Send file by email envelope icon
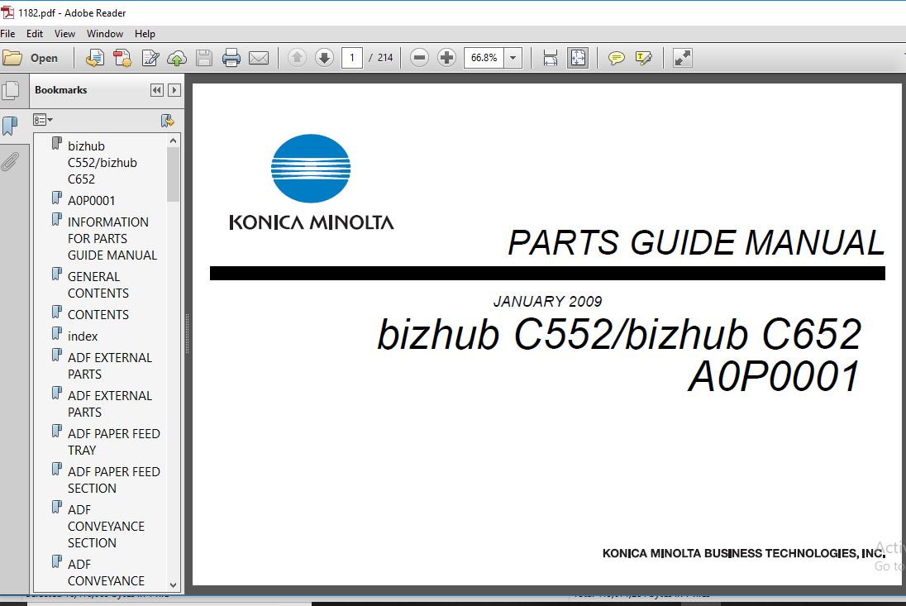This screenshot has width=906, height=606. tap(259, 58)
